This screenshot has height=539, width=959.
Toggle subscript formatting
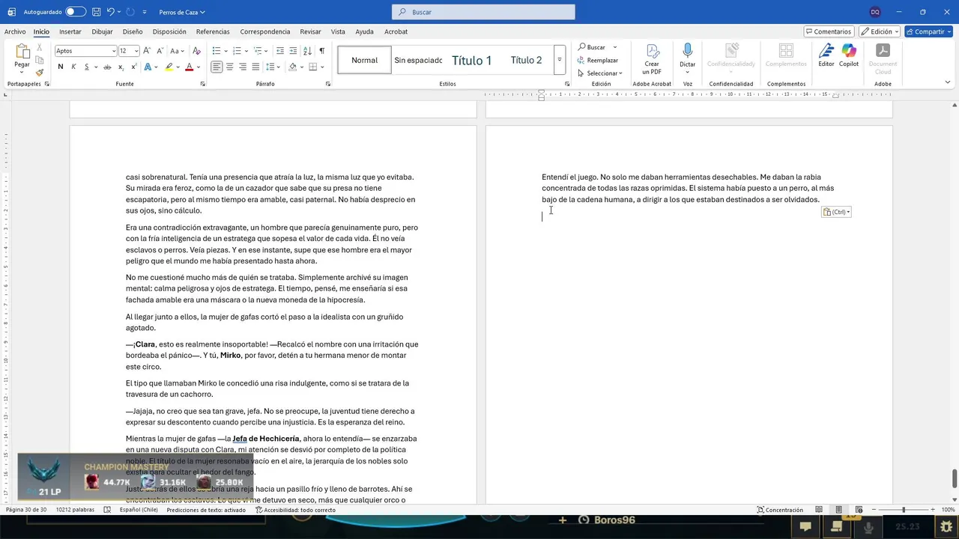(x=120, y=67)
